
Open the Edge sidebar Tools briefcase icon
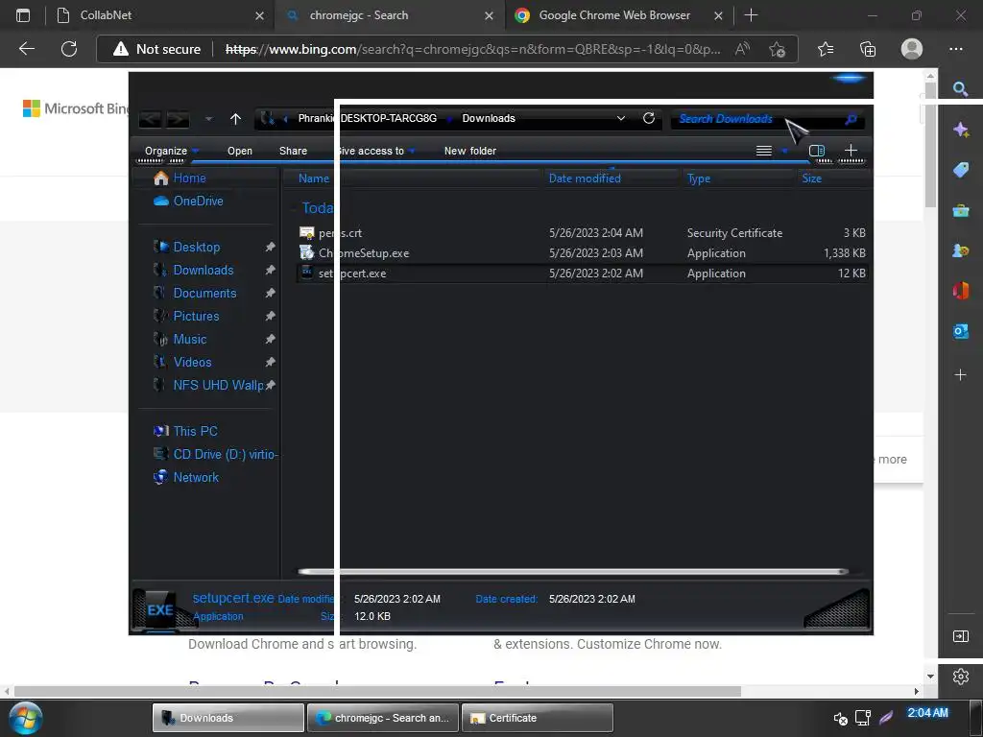[960, 210]
